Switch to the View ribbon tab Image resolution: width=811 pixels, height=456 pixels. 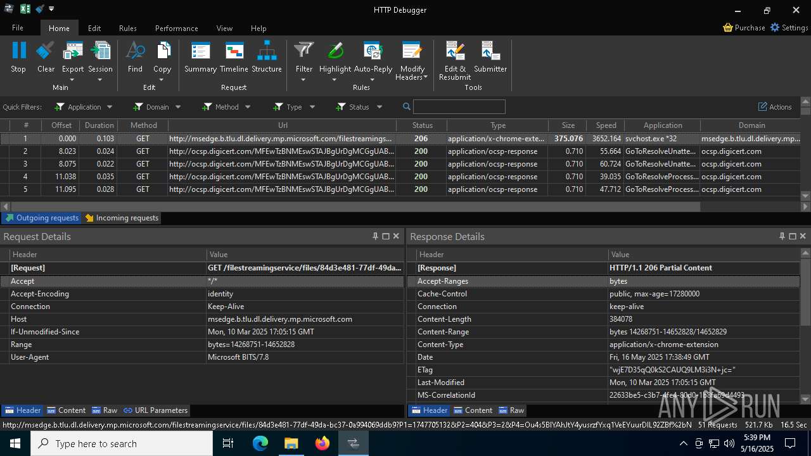pos(224,28)
